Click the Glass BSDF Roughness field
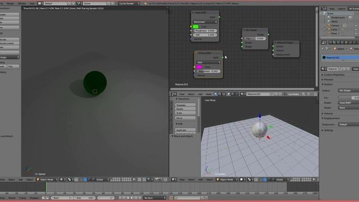This screenshot has height=202, width=359. tap(205, 31)
